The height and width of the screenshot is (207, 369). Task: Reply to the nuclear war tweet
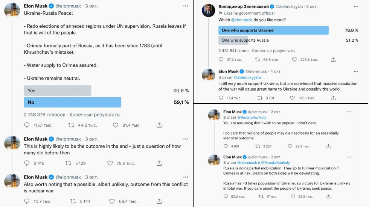(x=27, y=201)
